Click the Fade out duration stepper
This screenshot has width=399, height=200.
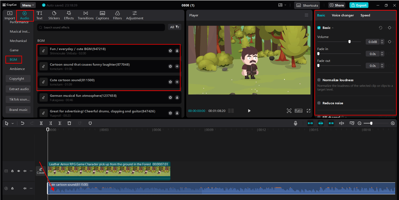(382, 66)
